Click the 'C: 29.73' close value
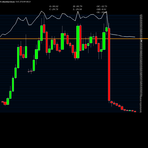The image size is (148, 148). [x=54, y=9]
